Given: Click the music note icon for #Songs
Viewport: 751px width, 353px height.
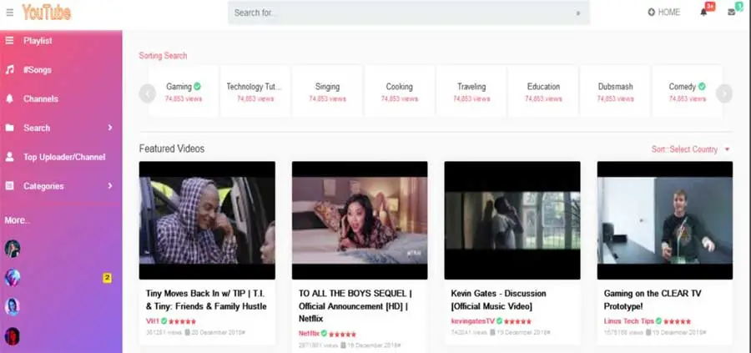Looking at the screenshot, I should [x=9, y=70].
